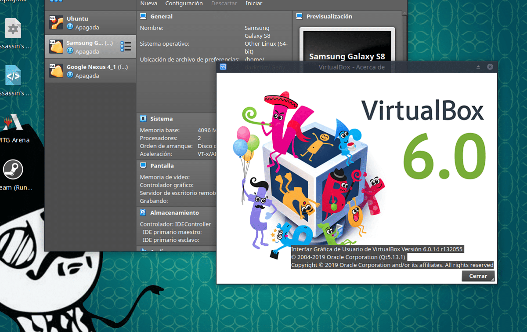This screenshot has width=527, height=332.
Task: Select the Ubuntu virtual machine entry
Action: 88,22
